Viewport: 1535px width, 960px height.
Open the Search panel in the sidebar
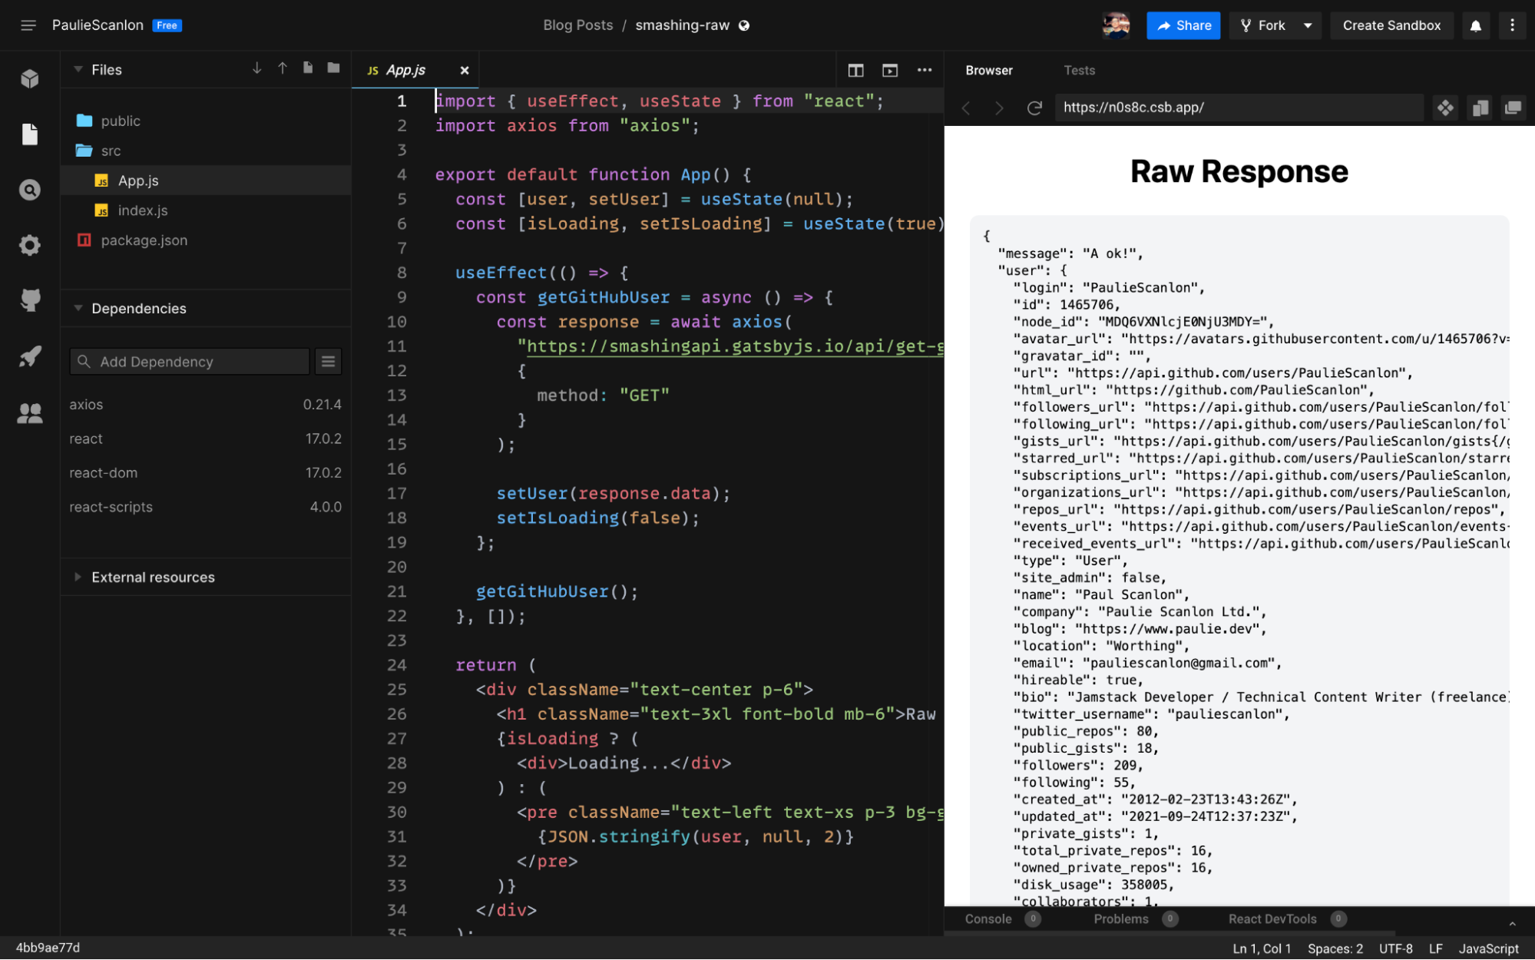coord(29,190)
